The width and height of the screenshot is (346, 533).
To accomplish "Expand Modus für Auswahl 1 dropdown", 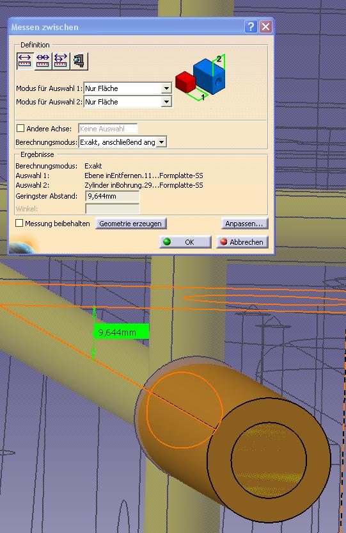I will pyautogui.click(x=166, y=88).
